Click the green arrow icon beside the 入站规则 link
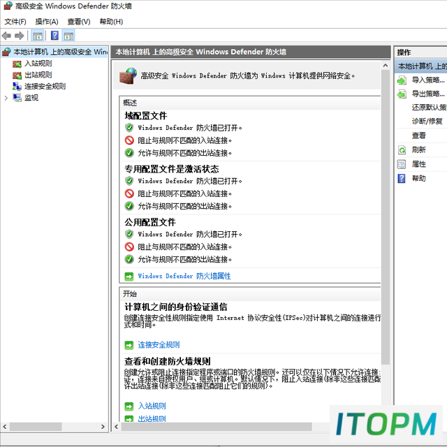The height and width of the screenshot is (447, 447). [129, 406]
